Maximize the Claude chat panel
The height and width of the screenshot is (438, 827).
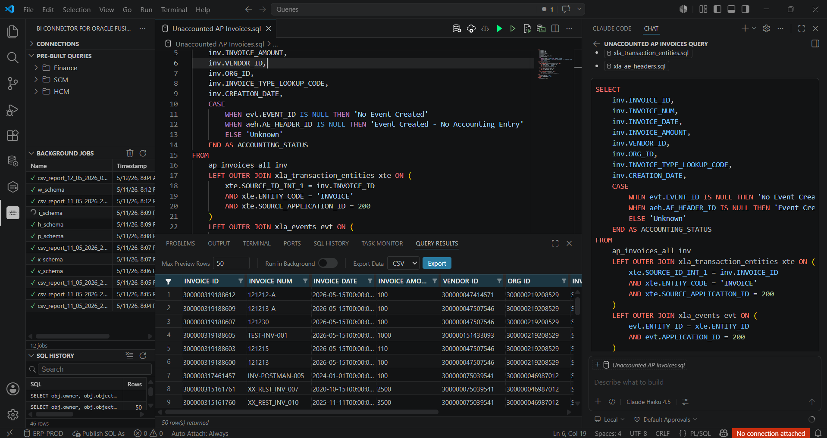[801, 28]
